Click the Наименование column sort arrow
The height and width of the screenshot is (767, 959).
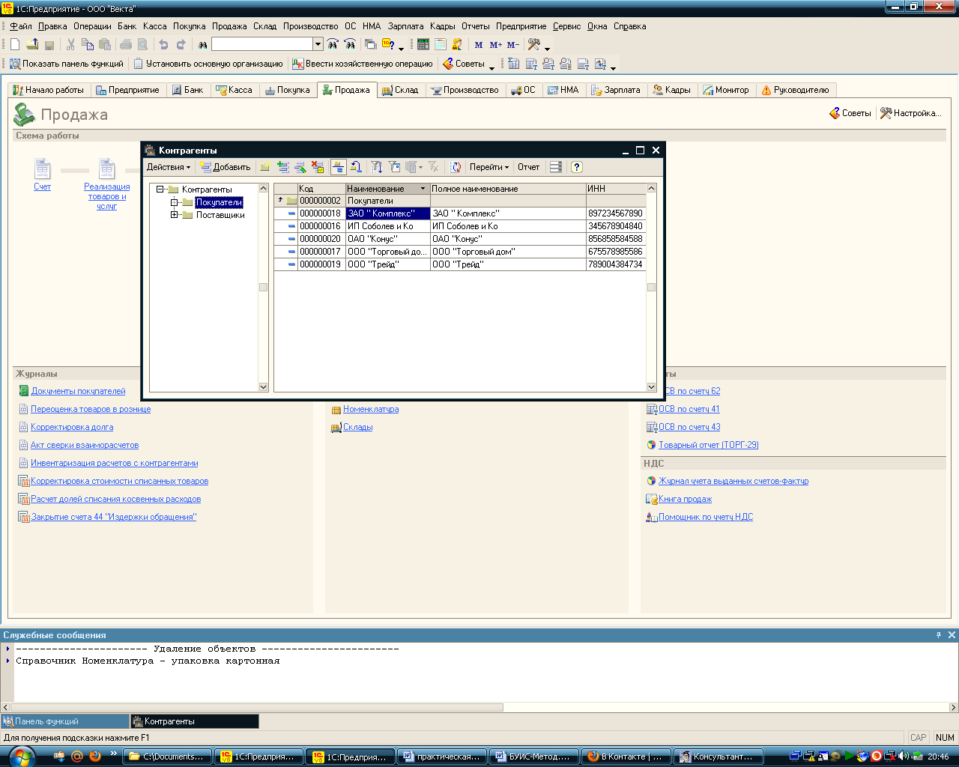click(x=423, y=189)
